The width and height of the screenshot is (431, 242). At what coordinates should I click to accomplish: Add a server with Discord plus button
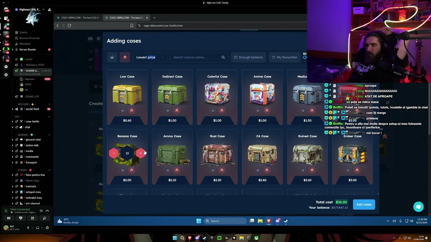point(6,67)
